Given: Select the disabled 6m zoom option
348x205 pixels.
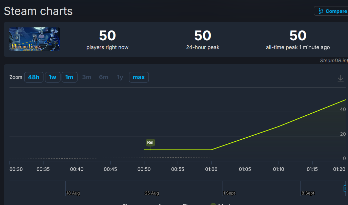Looking at the screenshot, I should coord(103,77).
